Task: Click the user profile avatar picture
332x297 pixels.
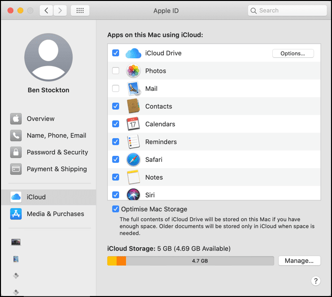Action: 48,57
